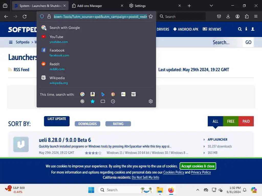Choose Wikipedia suggestion in dropdown
262x196 pixels.
(x=96, y=80)
